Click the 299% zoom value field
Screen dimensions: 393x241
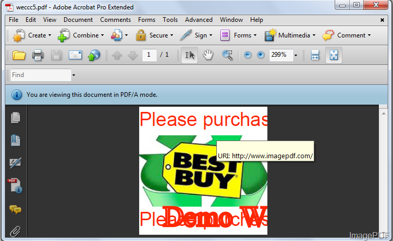tap(281, 55)
